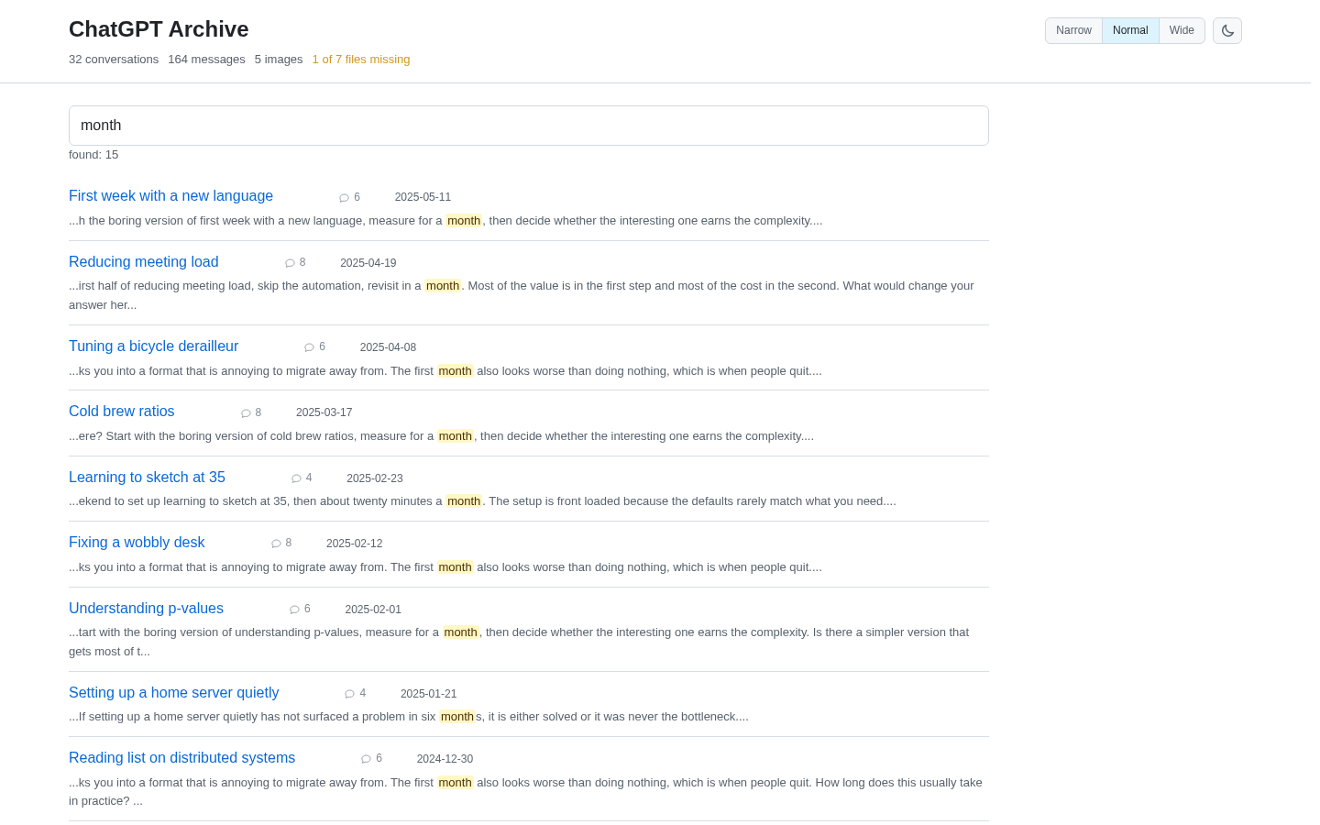This screenshot has height=825, width=1320.
Task: Click highlighted 'month' in the home server snippet
Action: tap(457, 717)
